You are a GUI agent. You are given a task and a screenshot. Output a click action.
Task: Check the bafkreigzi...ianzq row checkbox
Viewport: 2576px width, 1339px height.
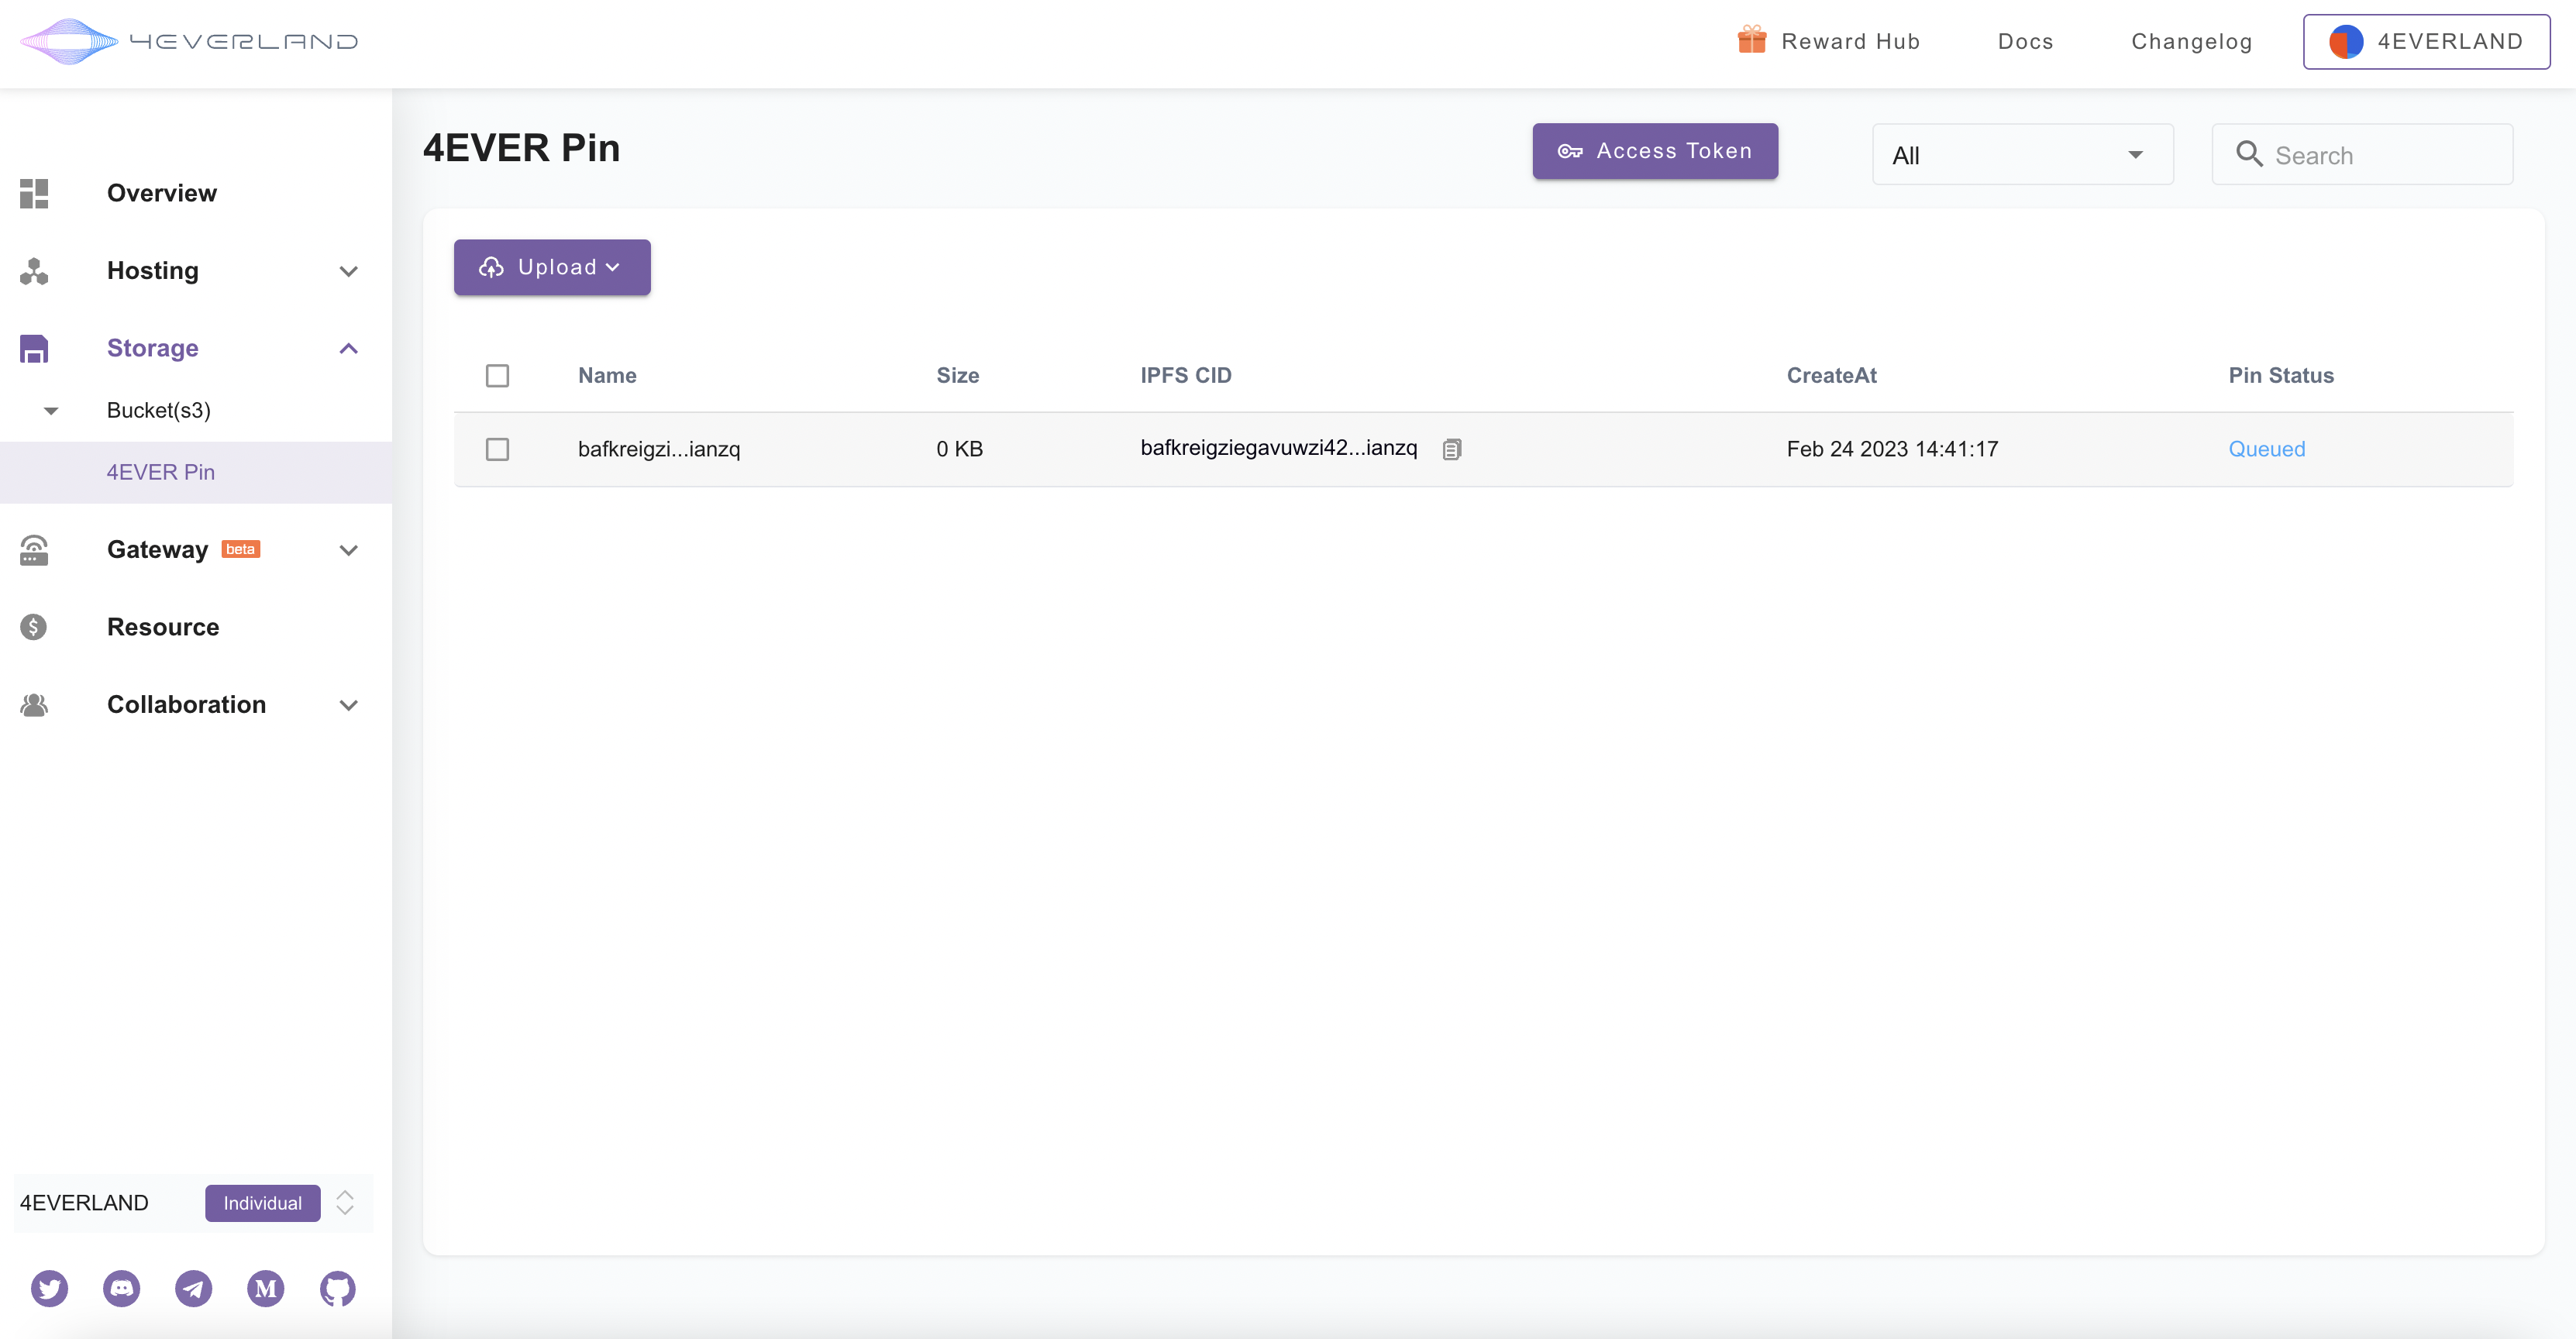497,449
